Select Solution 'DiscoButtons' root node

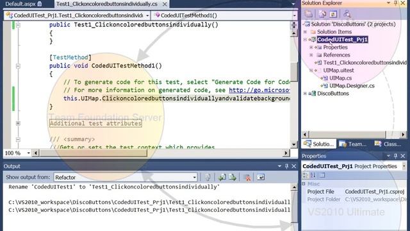point(353,24)
